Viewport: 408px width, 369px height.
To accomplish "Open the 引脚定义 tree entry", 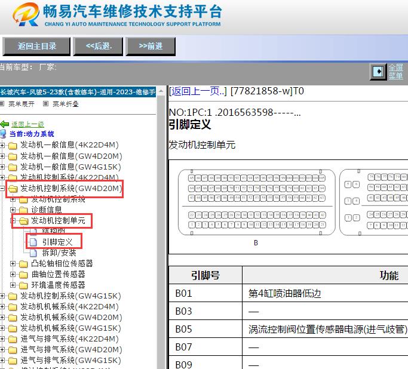I will [x=57, y=242].
